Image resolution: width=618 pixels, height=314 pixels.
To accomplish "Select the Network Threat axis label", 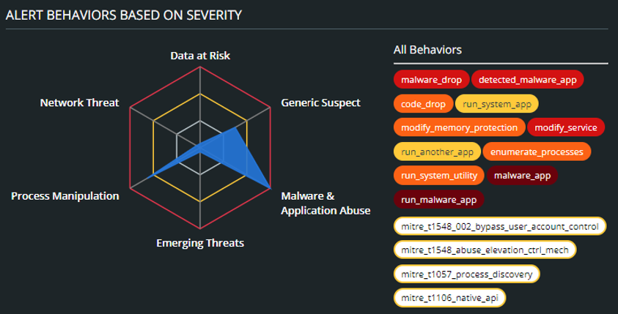I will pyautogui.click(x=79, y=103).
